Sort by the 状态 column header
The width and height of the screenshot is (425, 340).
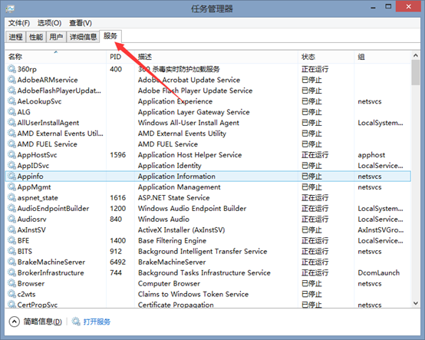click(x=326, y=57)
